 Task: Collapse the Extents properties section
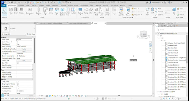[33, 79]
